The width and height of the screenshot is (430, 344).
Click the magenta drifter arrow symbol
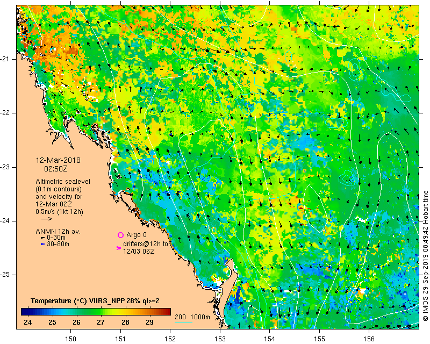(119, 248)
